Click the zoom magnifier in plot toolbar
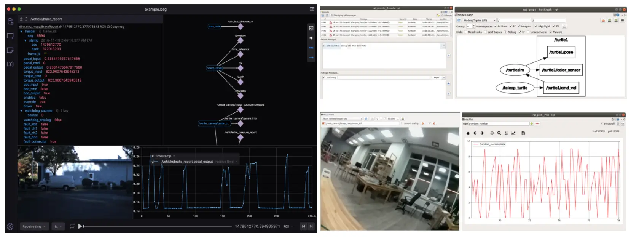Screen dimensions: 631x237 coord(499,133)
